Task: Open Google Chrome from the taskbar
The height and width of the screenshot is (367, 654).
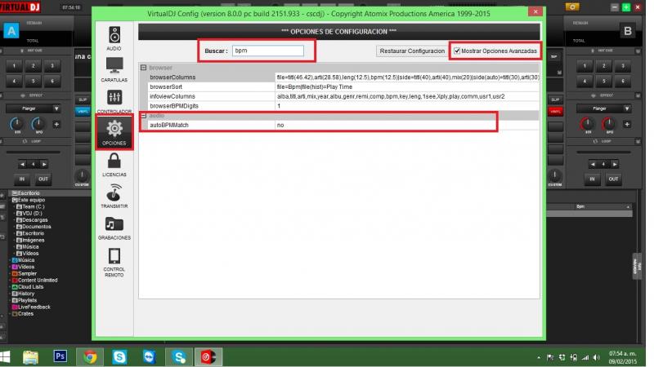Action: 89,357
